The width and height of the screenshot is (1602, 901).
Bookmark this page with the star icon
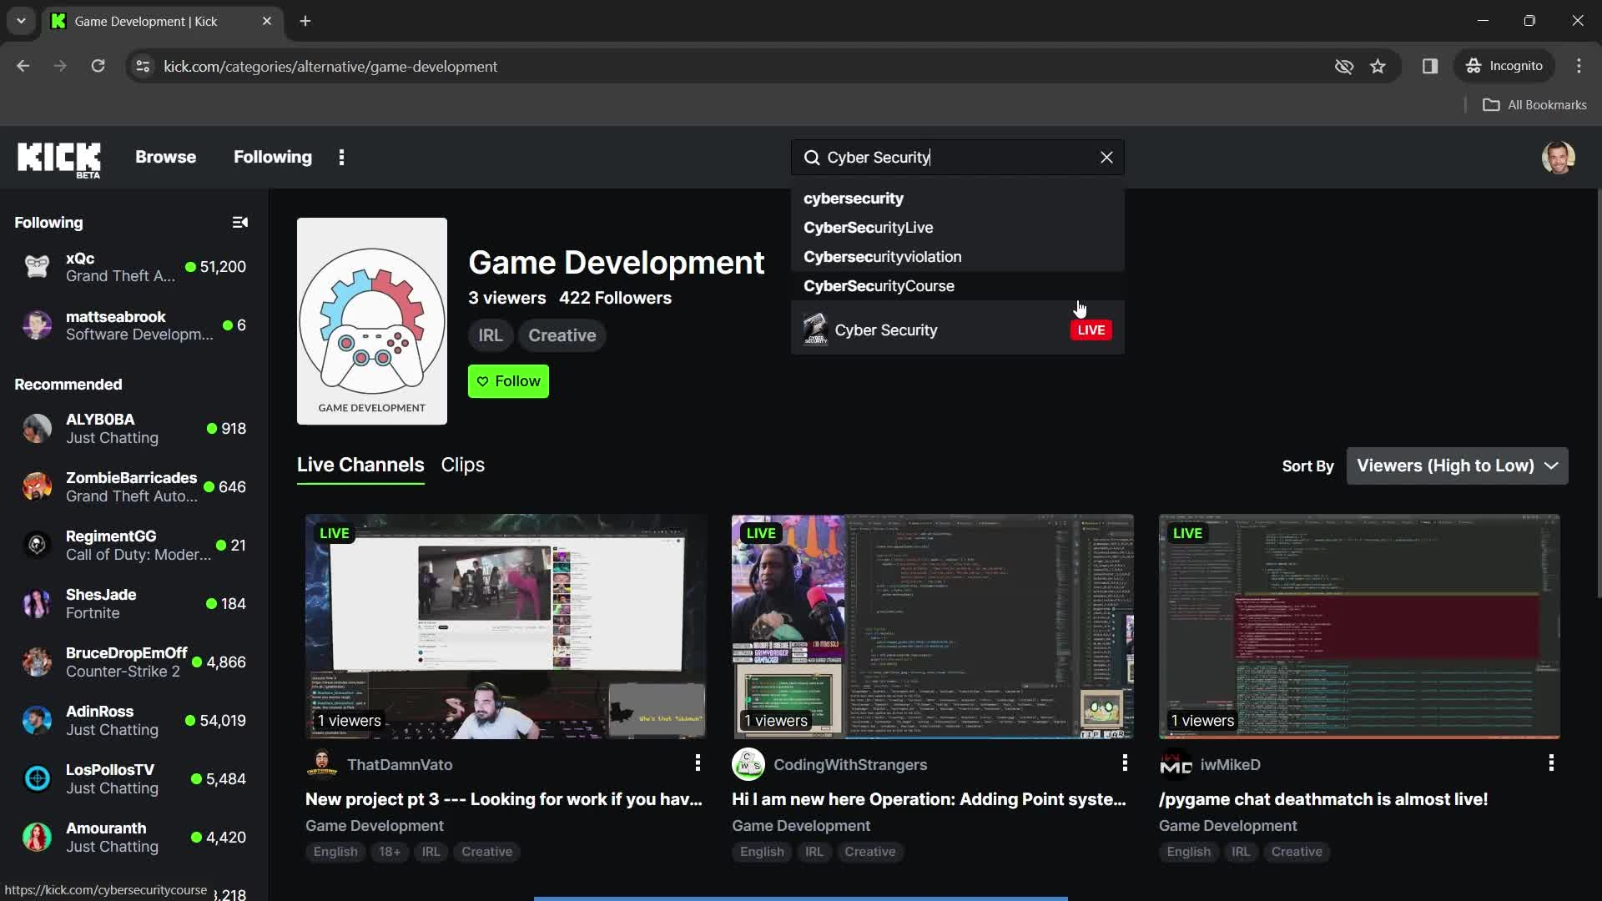pos(1378,66)
